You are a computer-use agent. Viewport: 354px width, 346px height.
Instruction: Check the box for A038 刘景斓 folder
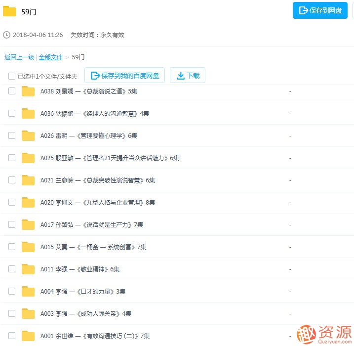coord(12,91)
